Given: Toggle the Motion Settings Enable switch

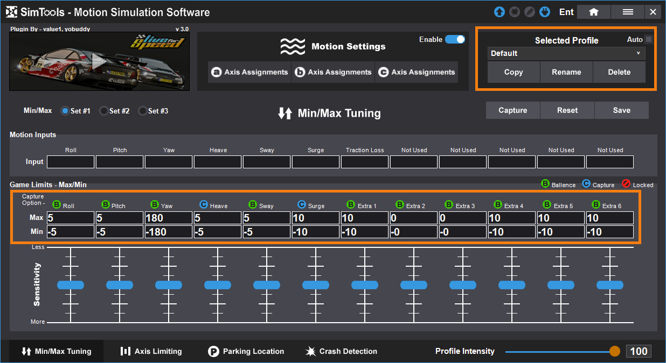Looking at the screenshot, I should click(455, 39).
